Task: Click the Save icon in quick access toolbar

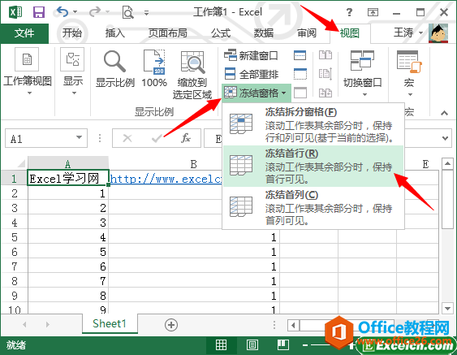Action: (39, 12)
